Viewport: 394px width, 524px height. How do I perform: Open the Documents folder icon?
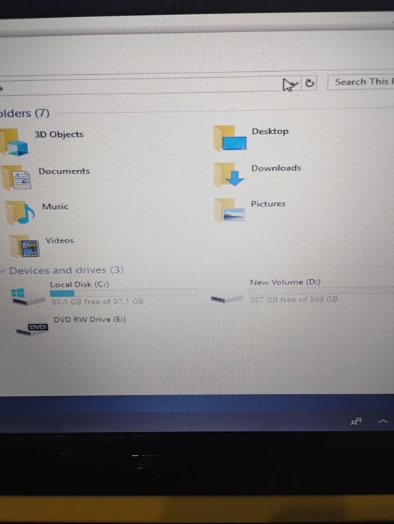tap(16, 177)
